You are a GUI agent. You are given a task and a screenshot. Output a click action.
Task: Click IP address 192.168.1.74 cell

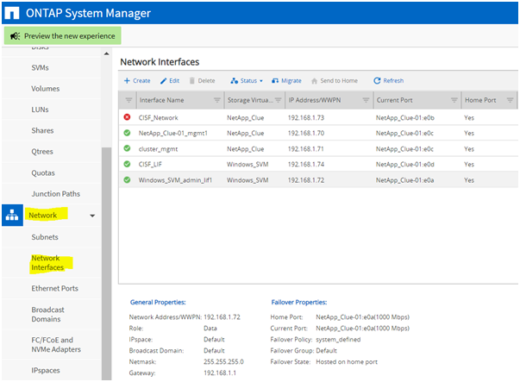coord(306,164)
